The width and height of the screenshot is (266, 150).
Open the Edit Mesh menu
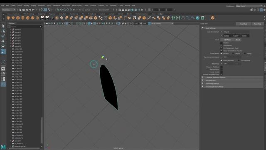(57, 5)
